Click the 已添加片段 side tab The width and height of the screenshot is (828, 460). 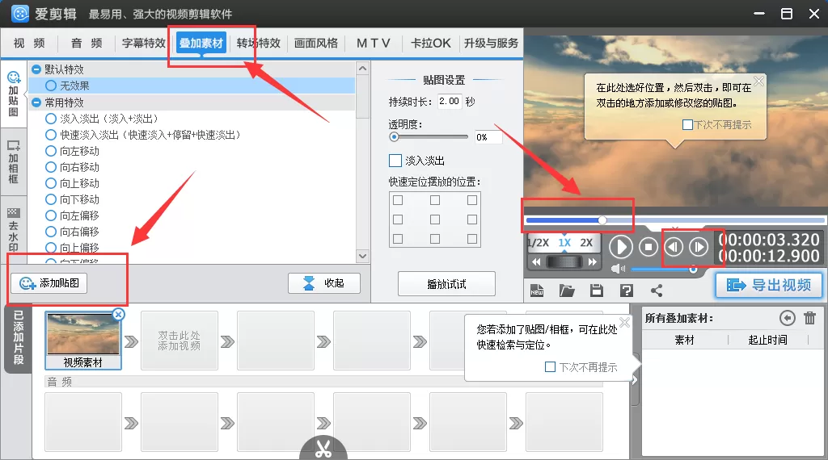coord(19,338)
